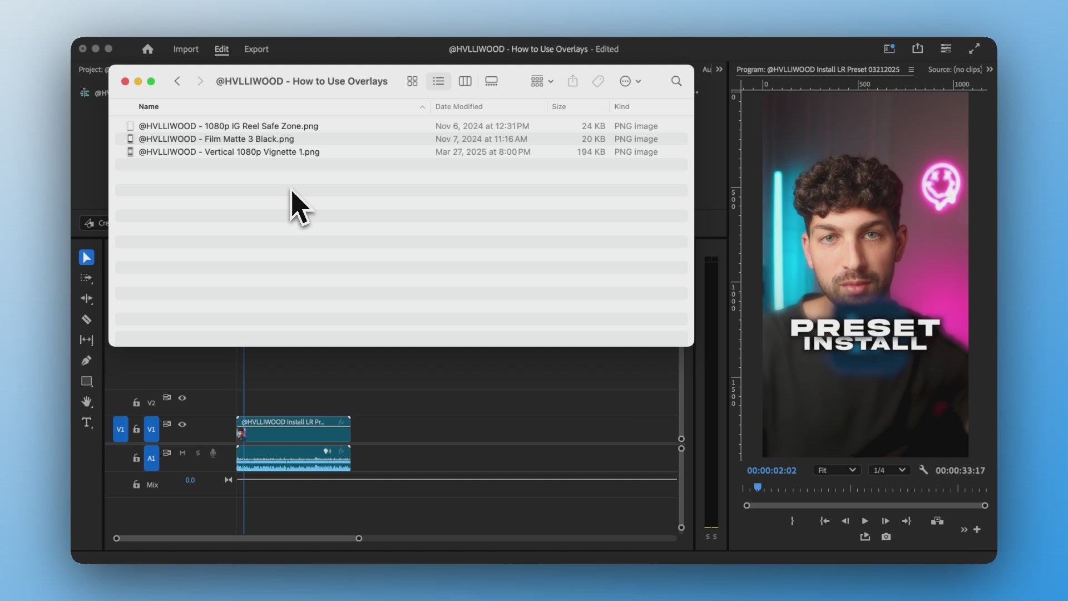Image resolution: width=1068 pixels, height=601 pixels.
Task: Go forward in Finder window
Action: tap(200, 81)
